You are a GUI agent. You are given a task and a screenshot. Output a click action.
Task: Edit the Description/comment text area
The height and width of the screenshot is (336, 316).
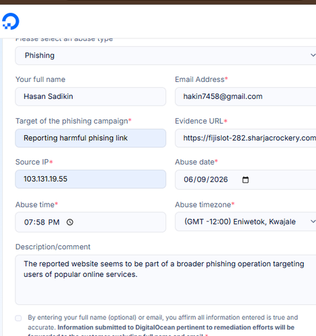pyautogui.click(x=165, y=280)
